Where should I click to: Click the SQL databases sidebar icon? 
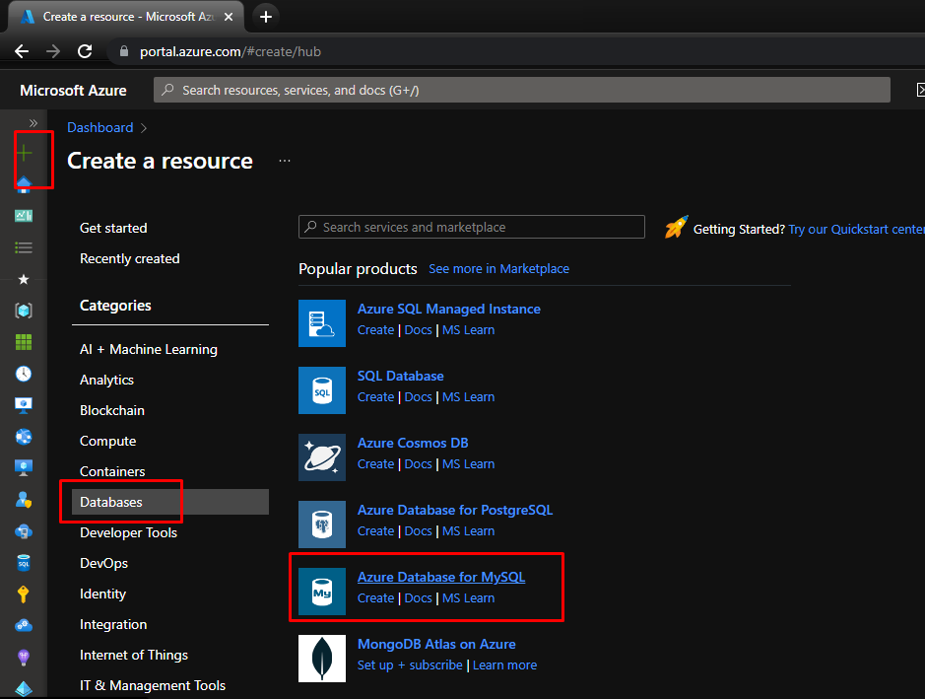[24, 563]
